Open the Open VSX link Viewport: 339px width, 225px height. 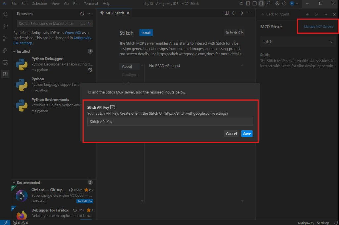click(x=73, y=33)
